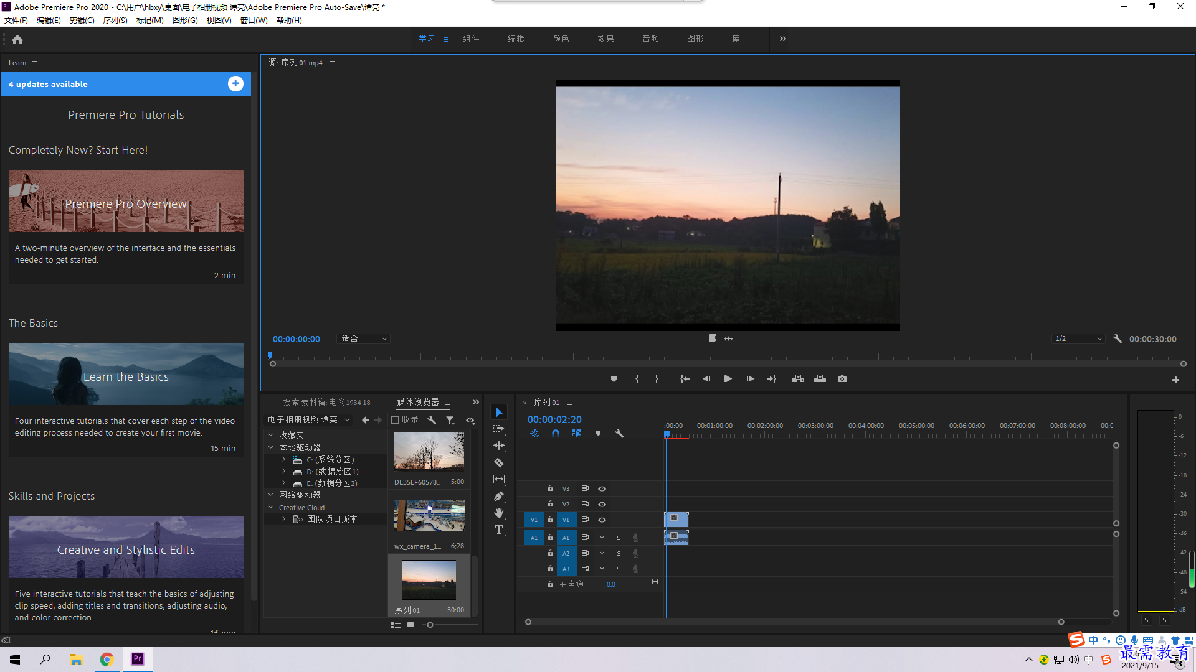Expand the C: (系统分区) drive
1196x672 pixels.
283,459
